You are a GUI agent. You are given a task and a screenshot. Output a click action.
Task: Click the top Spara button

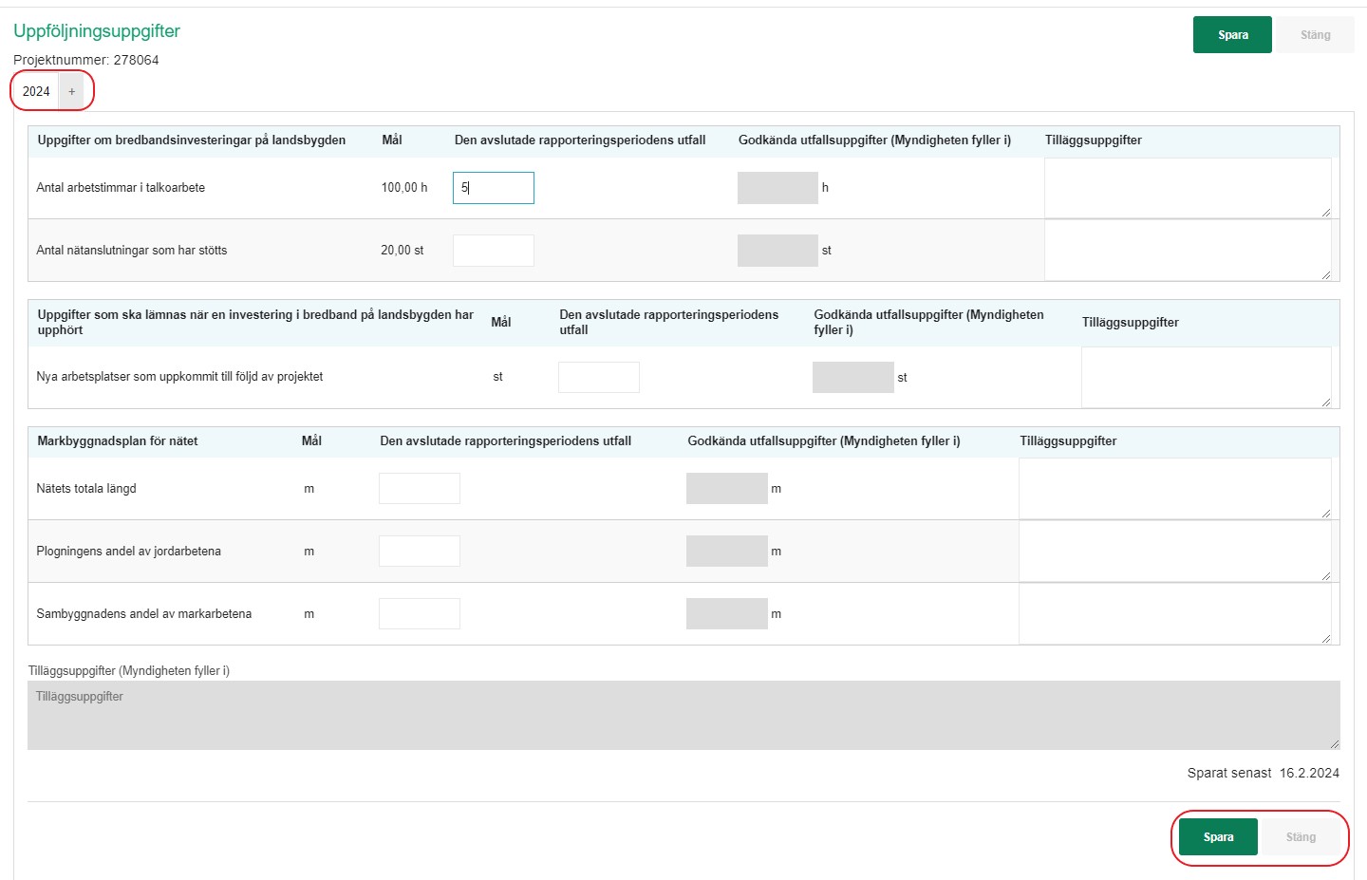1232,35
